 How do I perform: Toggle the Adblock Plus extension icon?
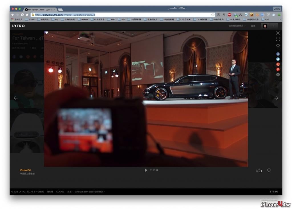(230, 15)
